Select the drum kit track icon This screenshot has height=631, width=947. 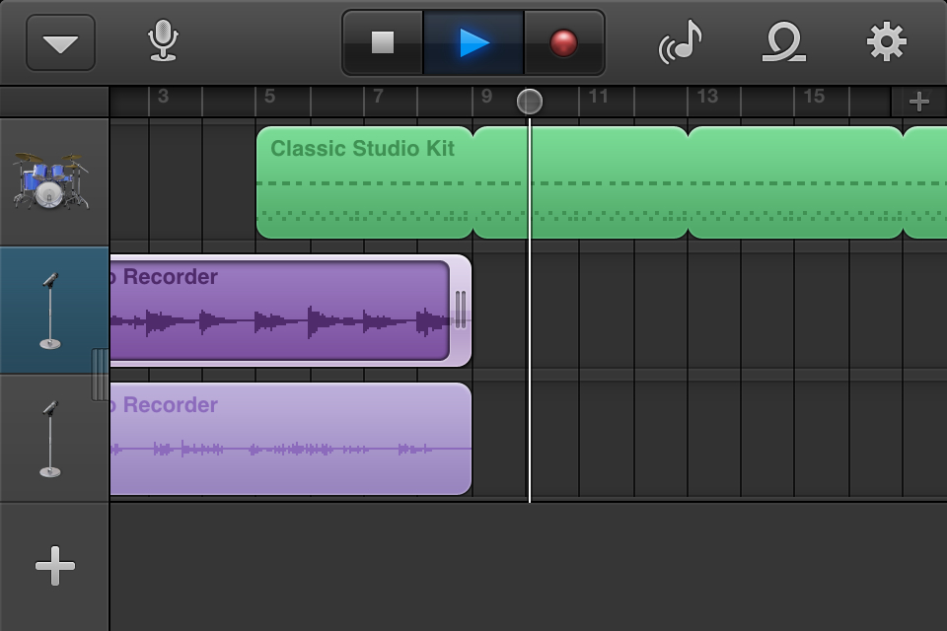[x=51, y=181]
